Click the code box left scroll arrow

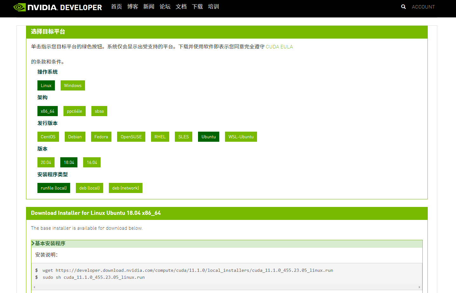(x=34, y=287)
